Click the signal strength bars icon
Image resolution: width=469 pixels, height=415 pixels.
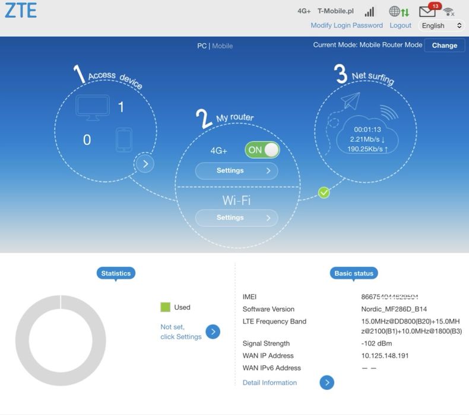(370, 12)
